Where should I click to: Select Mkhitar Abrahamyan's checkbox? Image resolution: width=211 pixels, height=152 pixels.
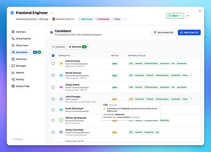pos(53,120)
